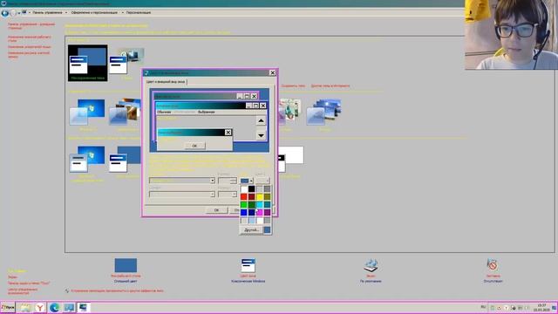This screenshot has width=558, height=314.
Task: Pick the teal color swatch
Action: (268, 204)
